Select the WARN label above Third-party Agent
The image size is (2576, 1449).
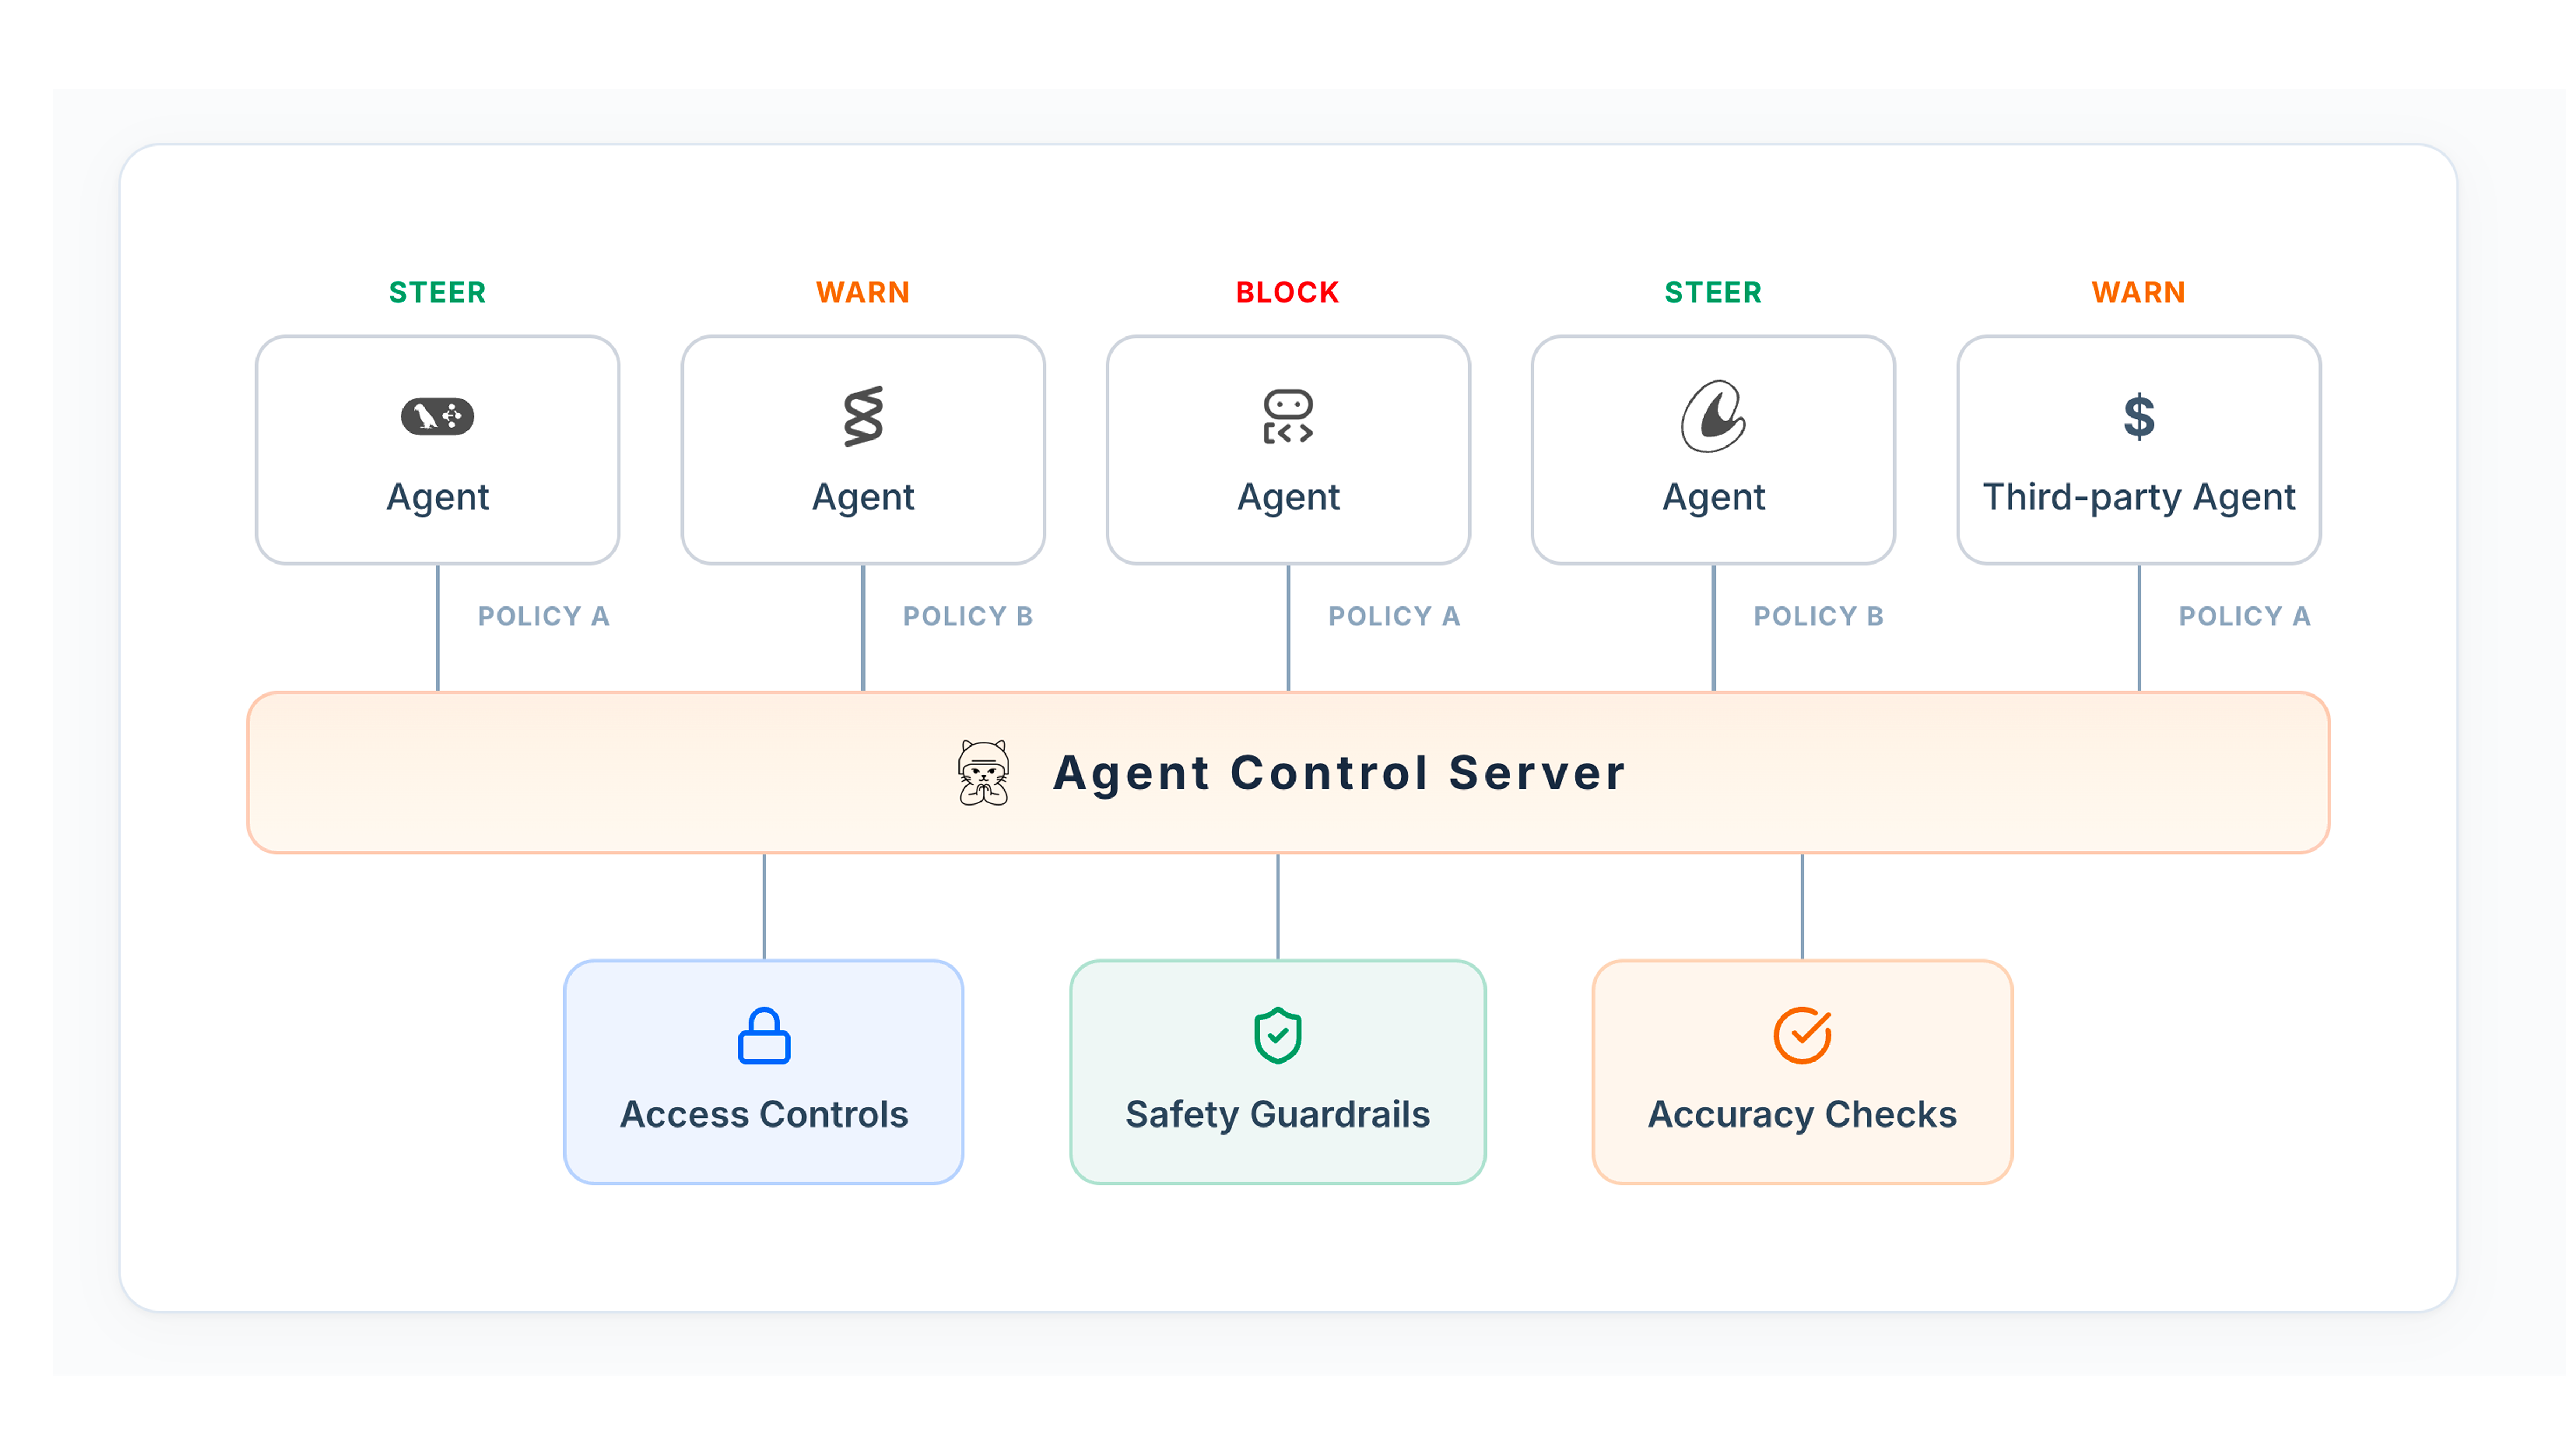pyautogui.click(x=2138, y=291)
